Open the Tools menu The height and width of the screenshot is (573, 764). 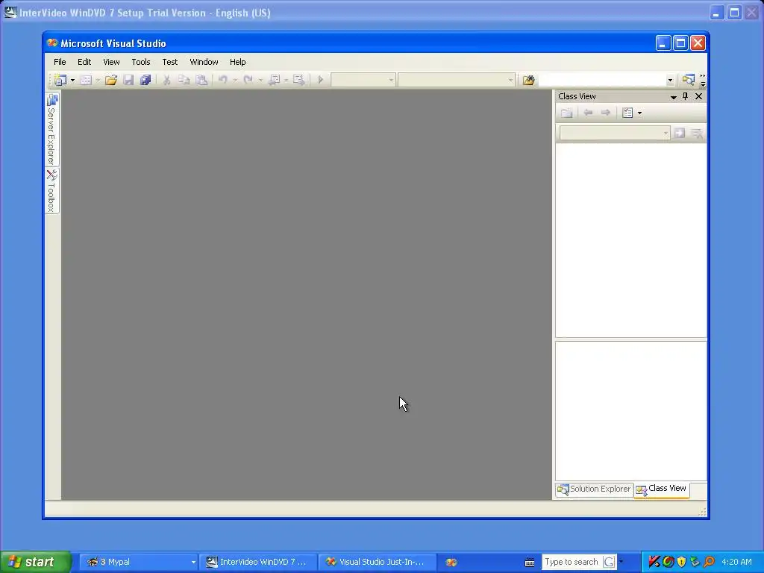(141, 62)
